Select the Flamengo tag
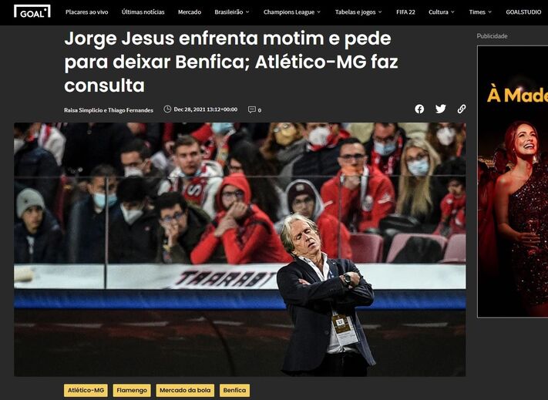 coord(132,390)
